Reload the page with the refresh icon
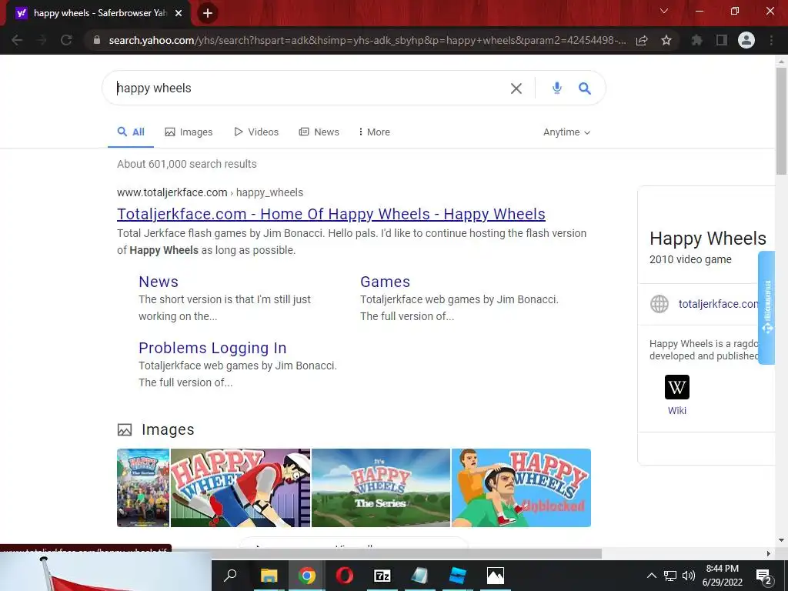The height and width of the screenshot is (591, 788). tap(66, 40)
